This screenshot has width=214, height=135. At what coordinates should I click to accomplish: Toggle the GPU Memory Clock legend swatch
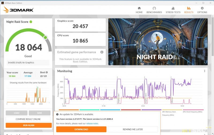[x=172, y=110]
